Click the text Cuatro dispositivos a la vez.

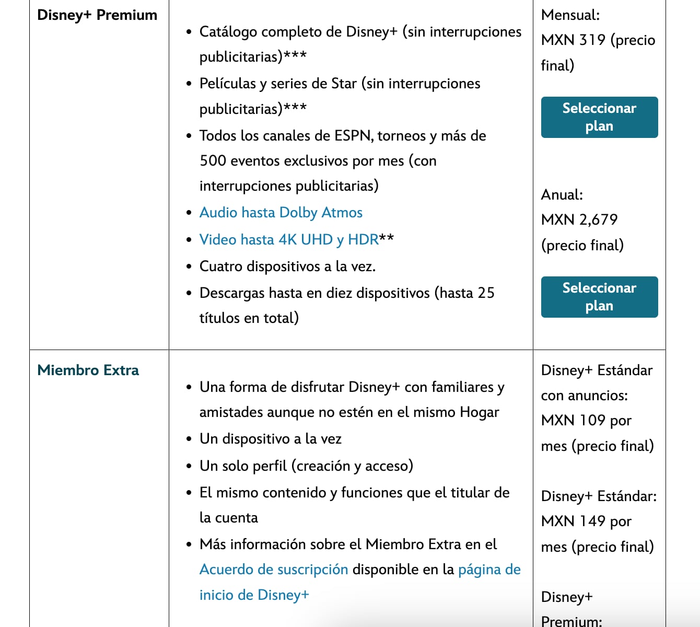(x=287, y=266)
